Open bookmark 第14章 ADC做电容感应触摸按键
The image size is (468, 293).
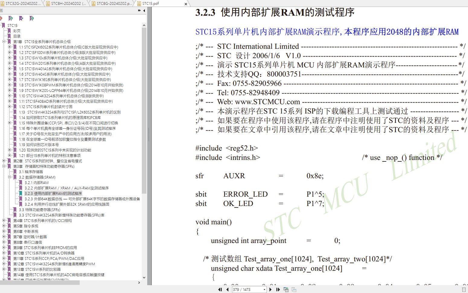(x=59, y=275)
